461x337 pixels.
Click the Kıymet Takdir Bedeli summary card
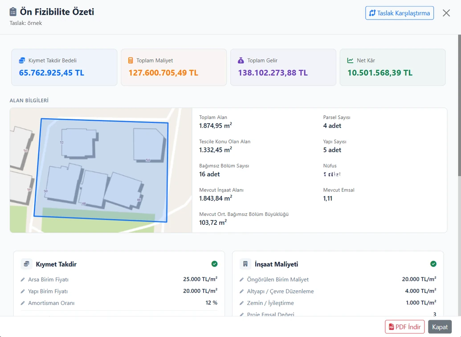(x=64, y=67)
